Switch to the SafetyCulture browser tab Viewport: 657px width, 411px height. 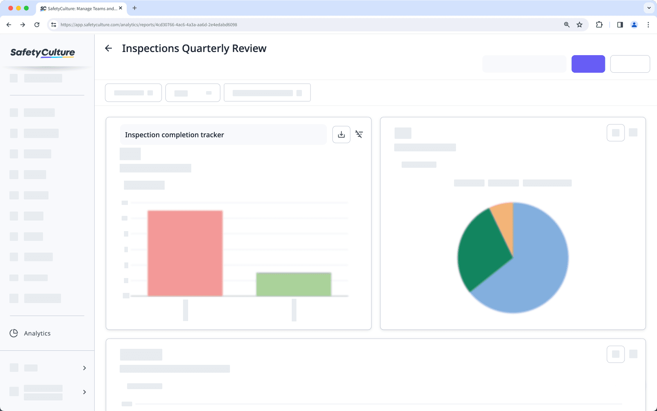coord(78,8)
